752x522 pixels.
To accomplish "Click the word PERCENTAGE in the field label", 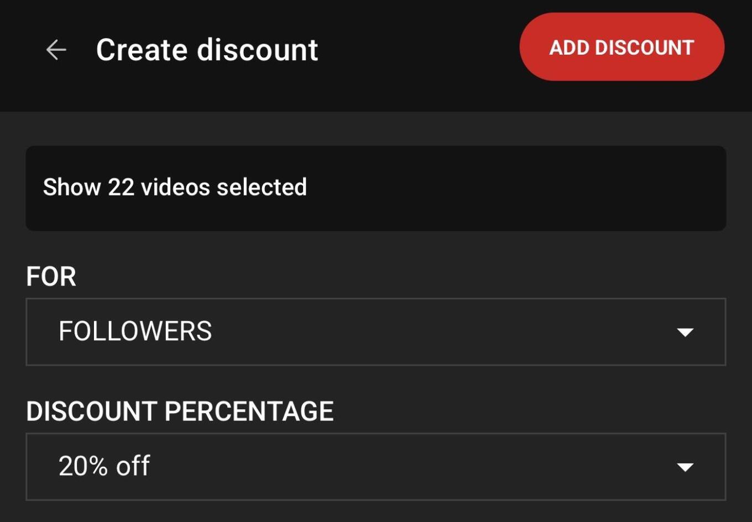I will [249, 412].
